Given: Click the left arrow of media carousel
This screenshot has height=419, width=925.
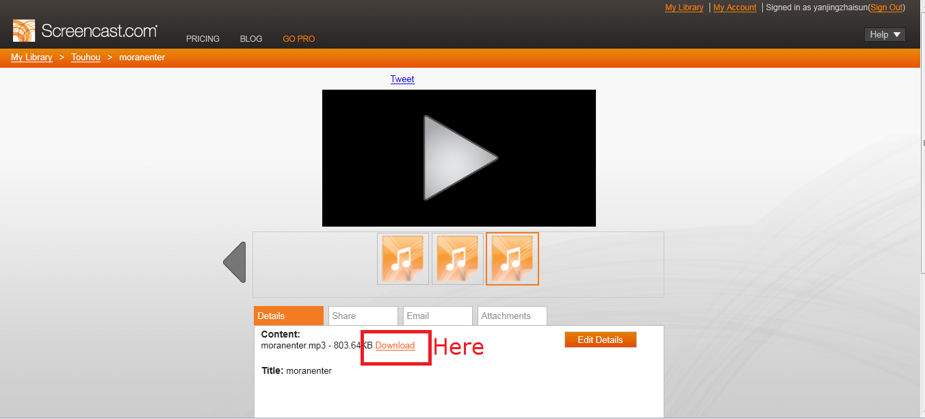Looking at the screenshot, I should pos(235,262).
